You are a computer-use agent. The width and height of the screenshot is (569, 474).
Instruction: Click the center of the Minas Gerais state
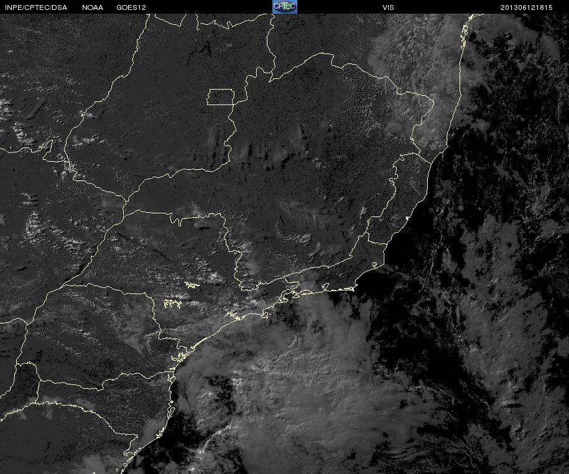308,164
